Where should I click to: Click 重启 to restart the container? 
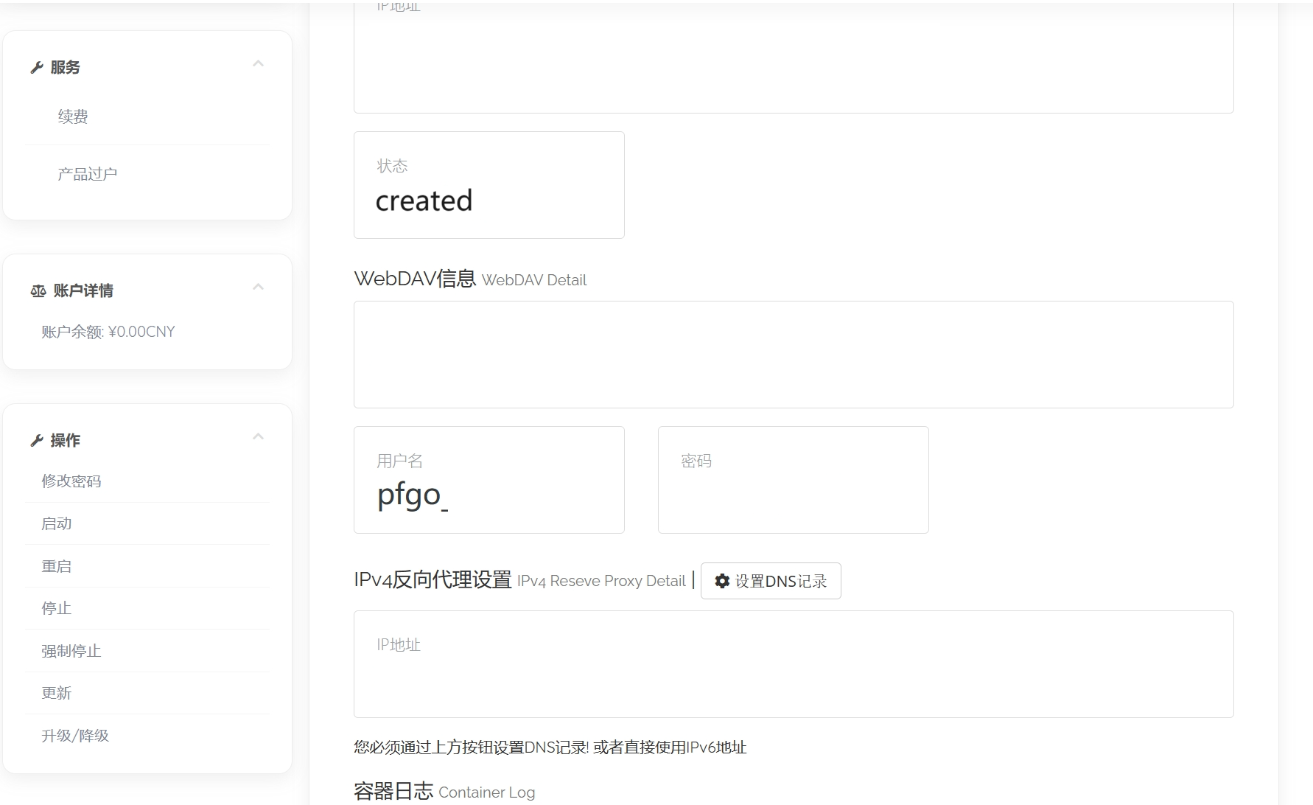(x=56, y=566)
